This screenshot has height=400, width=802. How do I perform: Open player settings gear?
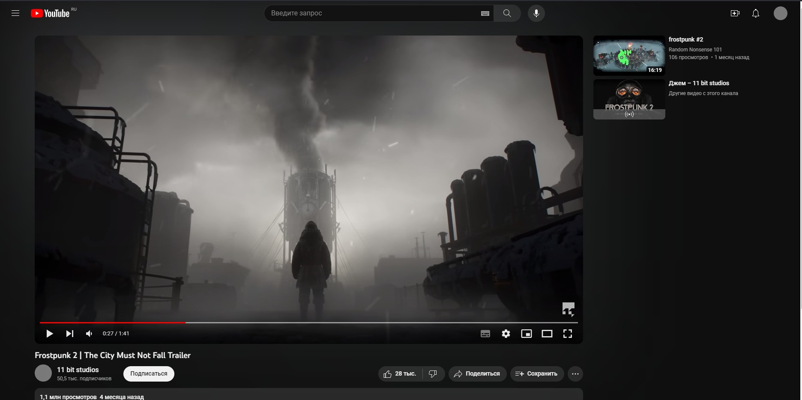coord(506,334)
